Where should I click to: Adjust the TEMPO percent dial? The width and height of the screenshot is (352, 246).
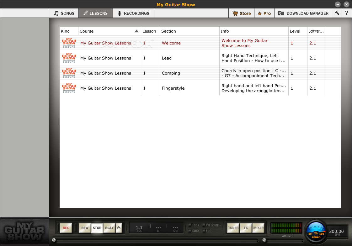(316, 231)
